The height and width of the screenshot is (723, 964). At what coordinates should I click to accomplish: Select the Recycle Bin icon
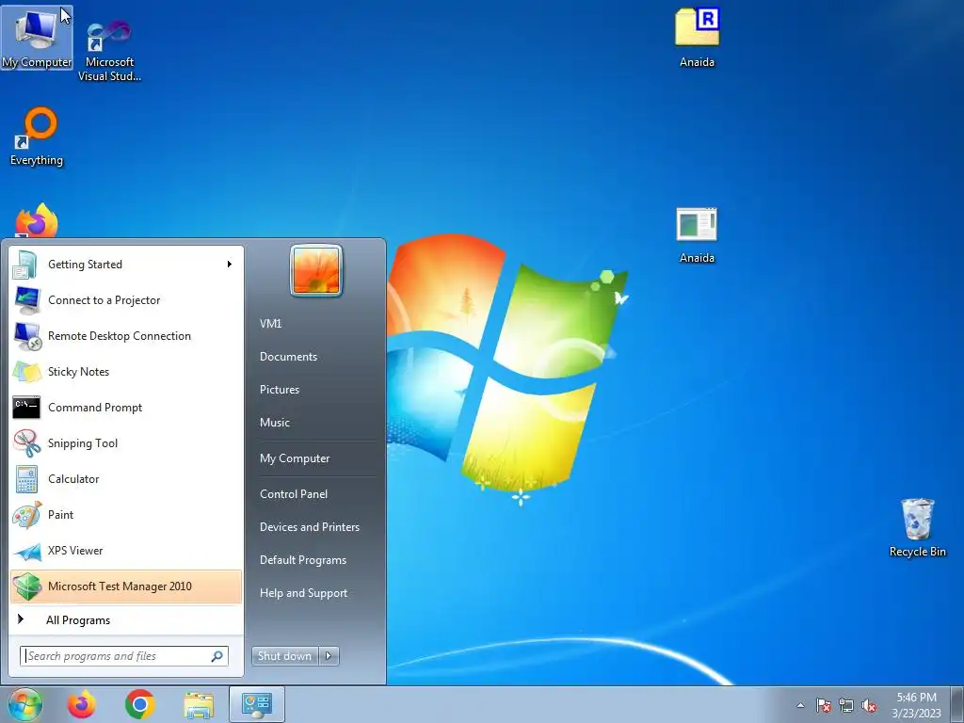(917, 528)
